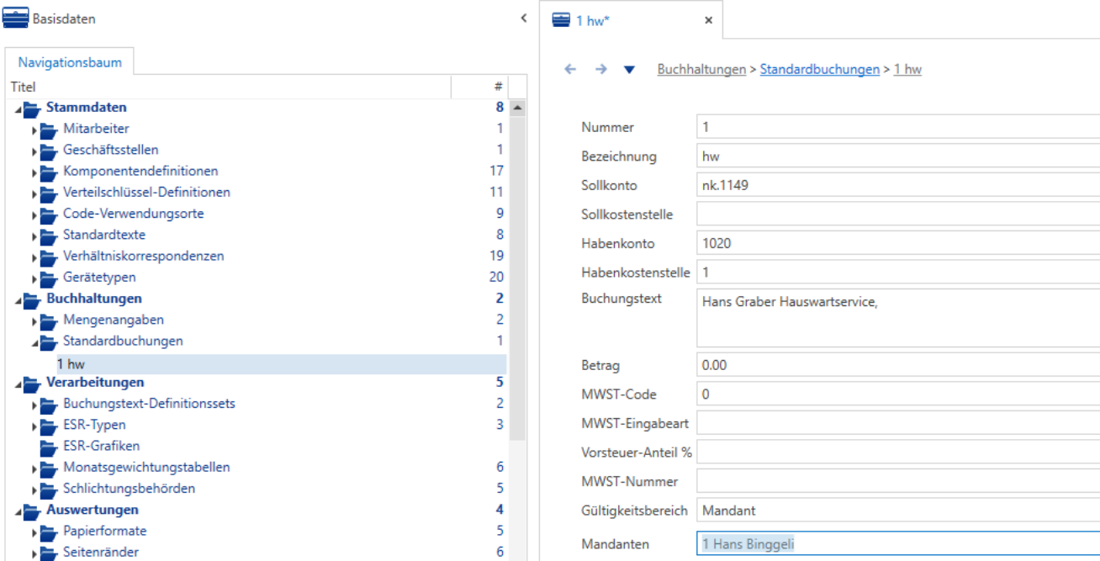
Task: Click the Gerätetypen folder icon
Action: [x=48, y=278]
